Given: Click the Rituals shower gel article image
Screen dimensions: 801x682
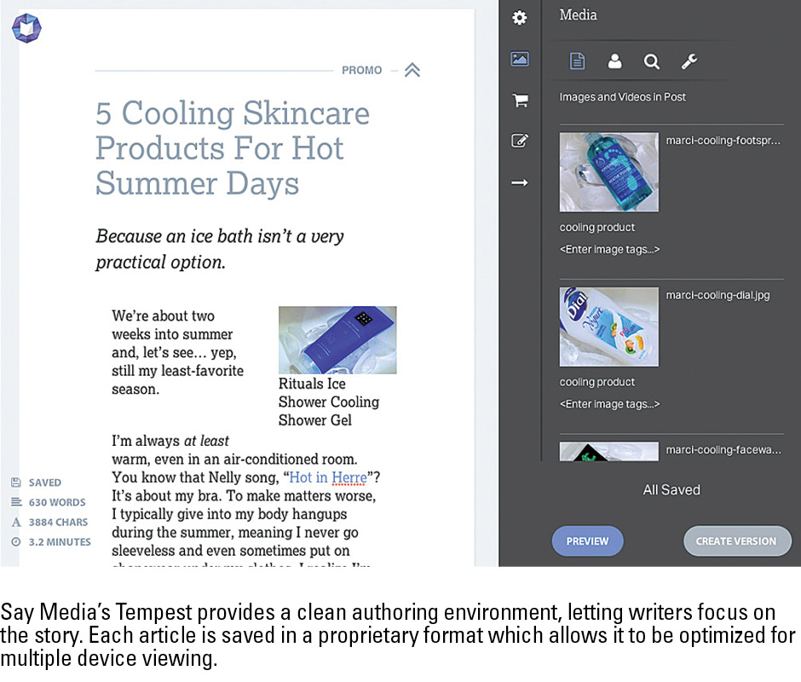Looking at the screenshot, I should pyautogui.click(x=337, y=339).
